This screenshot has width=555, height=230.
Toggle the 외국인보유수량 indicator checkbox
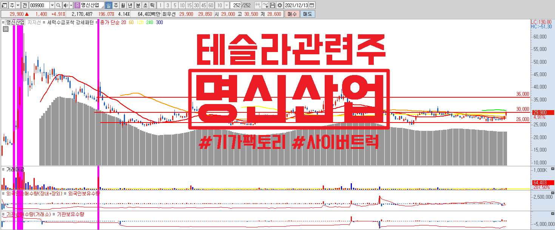click(x=65, y=193)
